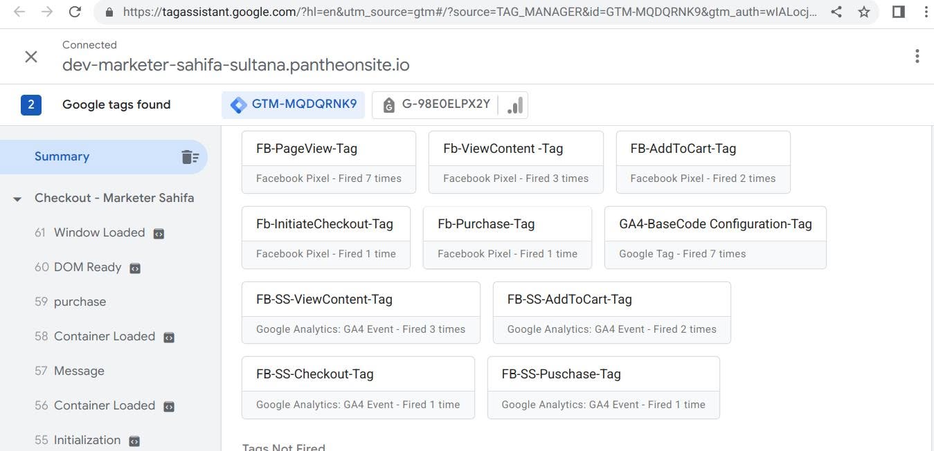Click the code icon beside Container Loaded 56
This screenshot has width=934, height=451.
(168, 407)
